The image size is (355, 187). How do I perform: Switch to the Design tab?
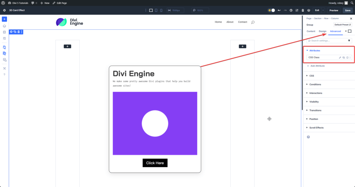[323, 31]
